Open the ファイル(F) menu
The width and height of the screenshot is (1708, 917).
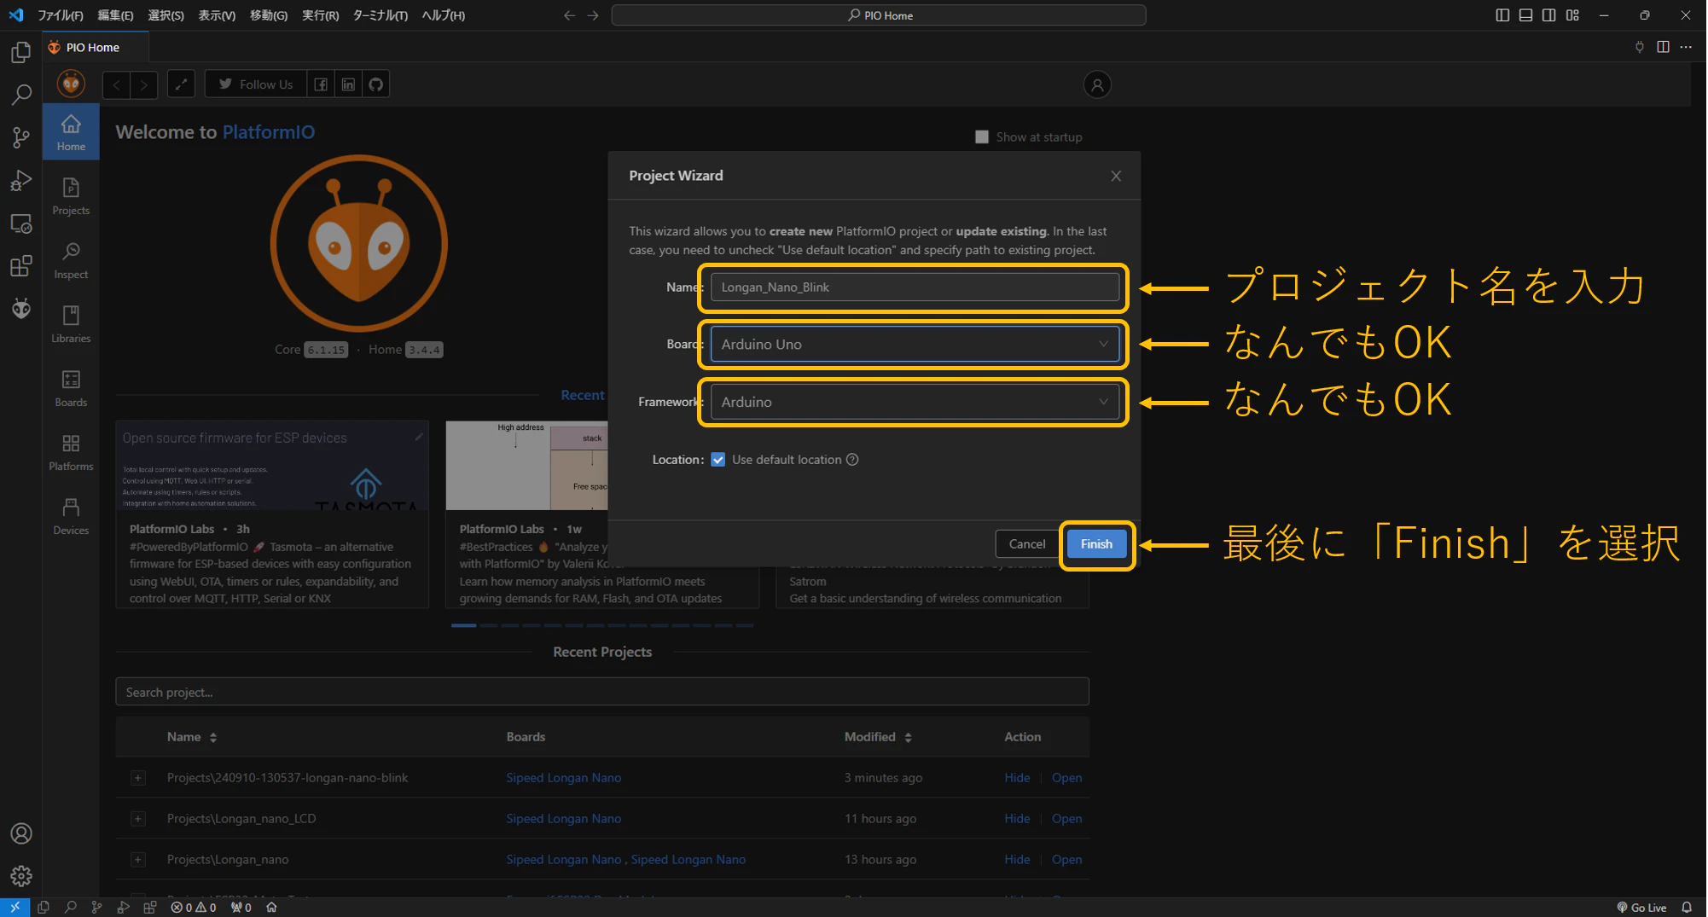point(61,15)
